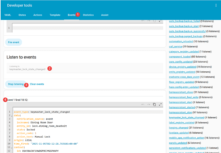
Task: Click the Listening to event type field
Action: click(x=85, y=68)
